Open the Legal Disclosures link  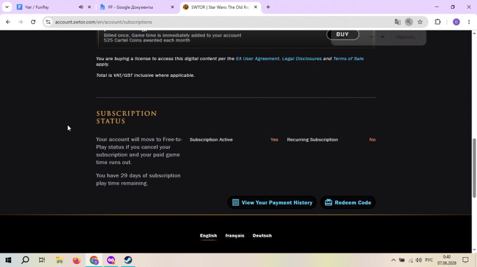point(302,59)
